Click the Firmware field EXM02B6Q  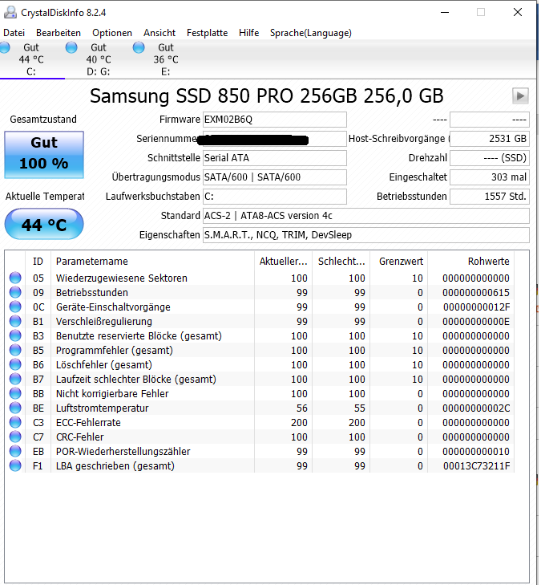(x=275, y=120)
